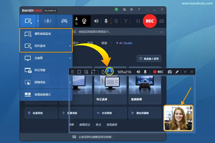Open the 排程錄影 link
The width and height of the screenshot is (215, 143).
tap(112, 125)
